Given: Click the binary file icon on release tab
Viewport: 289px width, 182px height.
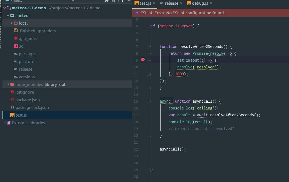Looking at the screenshot, I should pos(162,3).
